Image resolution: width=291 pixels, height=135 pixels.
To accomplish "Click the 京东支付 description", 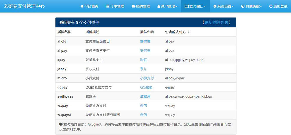I will click(92, 69).
